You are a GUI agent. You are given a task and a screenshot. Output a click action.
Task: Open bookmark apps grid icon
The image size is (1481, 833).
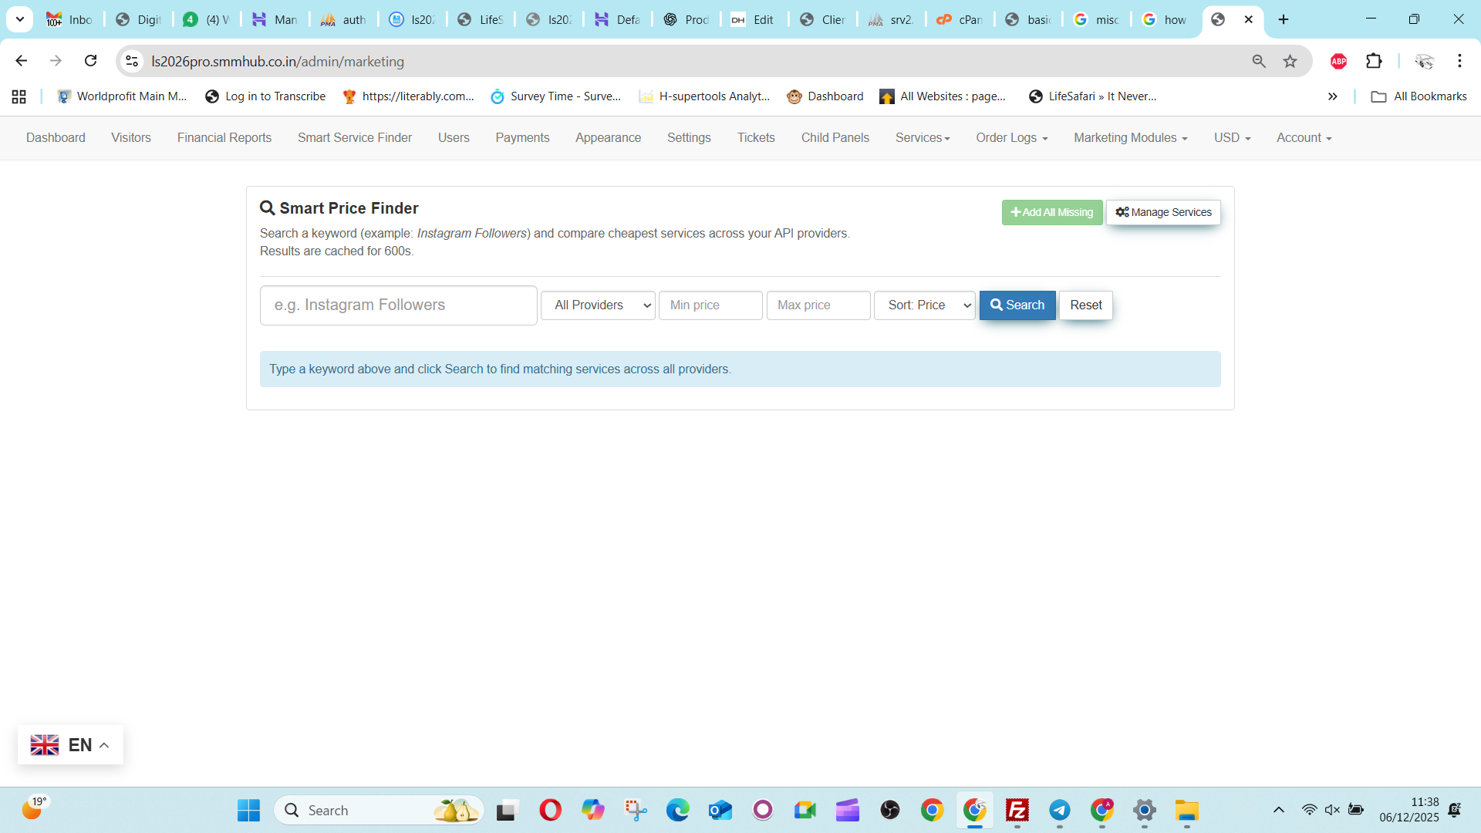(x=19, y=96)
